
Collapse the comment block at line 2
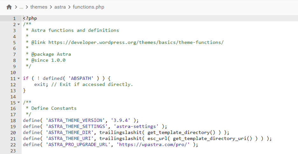19,24
